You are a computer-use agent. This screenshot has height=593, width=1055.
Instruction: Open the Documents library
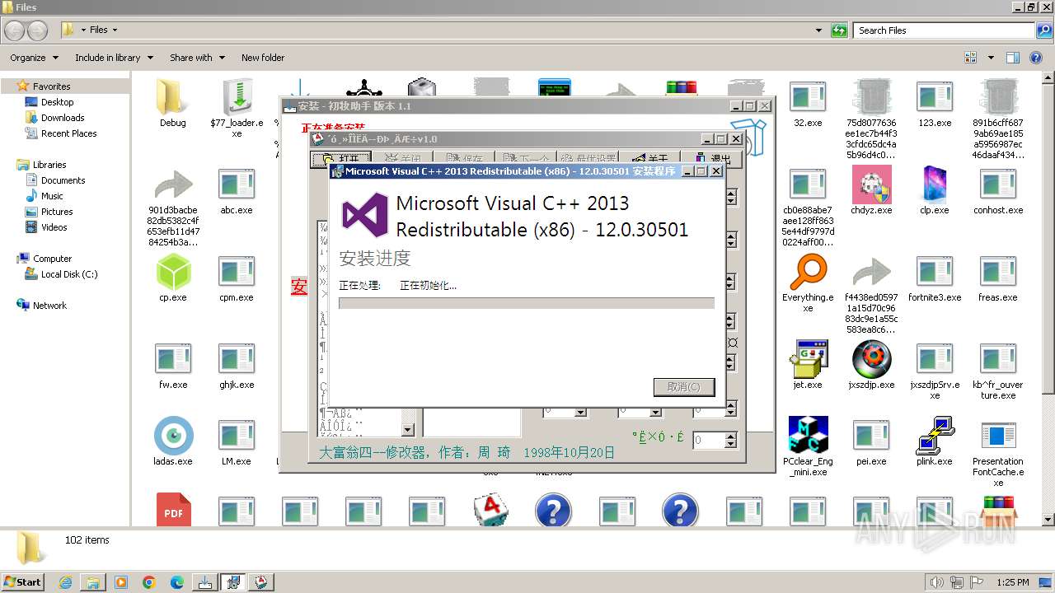pos(63,180)
